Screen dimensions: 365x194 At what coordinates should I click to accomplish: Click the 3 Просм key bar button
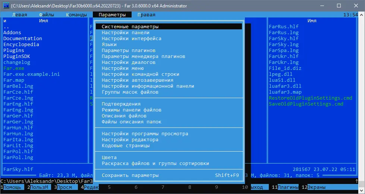click(66, 187)
